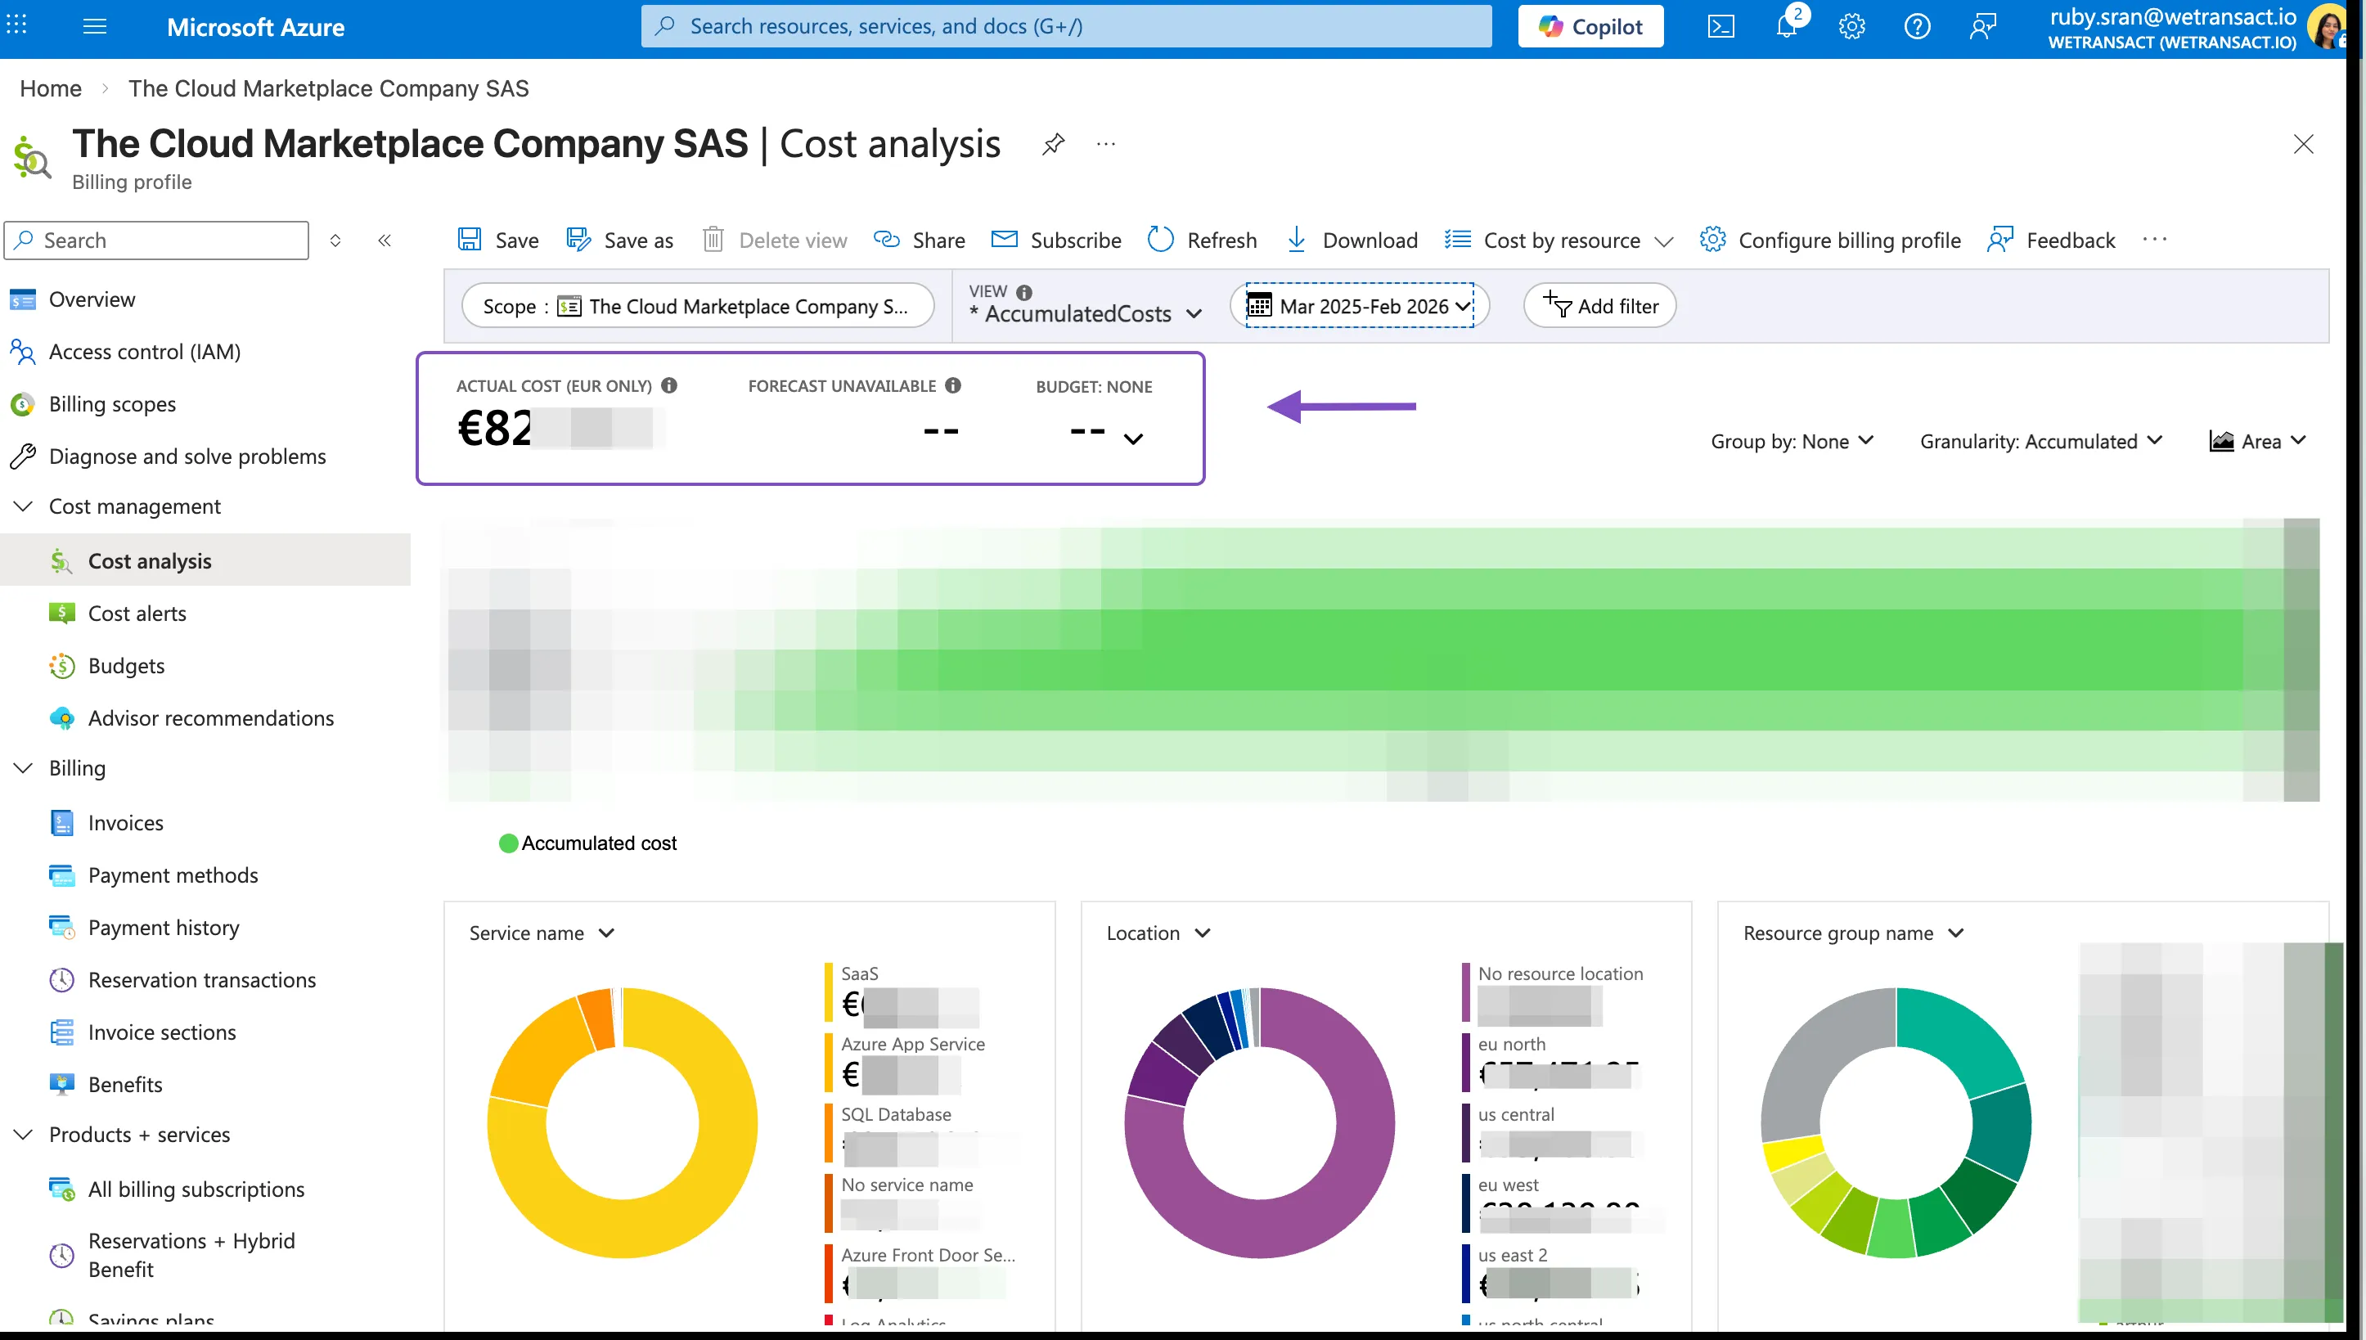Open the Service name chart dropdown
This screenshot has height=1340, width=2366.
click(x=542, y=933)
